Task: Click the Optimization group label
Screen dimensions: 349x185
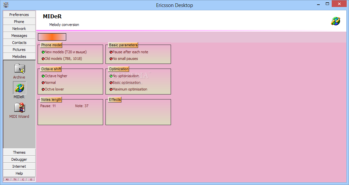Action: click(119, 69)
